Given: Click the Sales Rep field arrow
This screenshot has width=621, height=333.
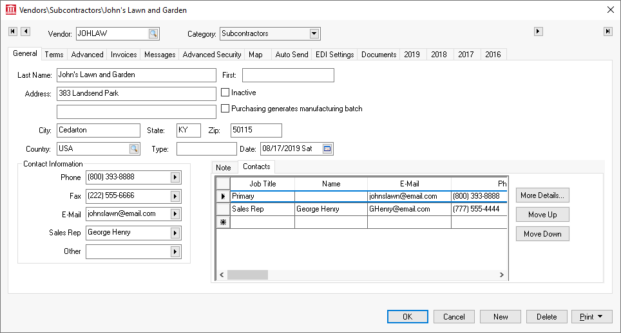Looking at the screenshot, I should pos(175,233).
